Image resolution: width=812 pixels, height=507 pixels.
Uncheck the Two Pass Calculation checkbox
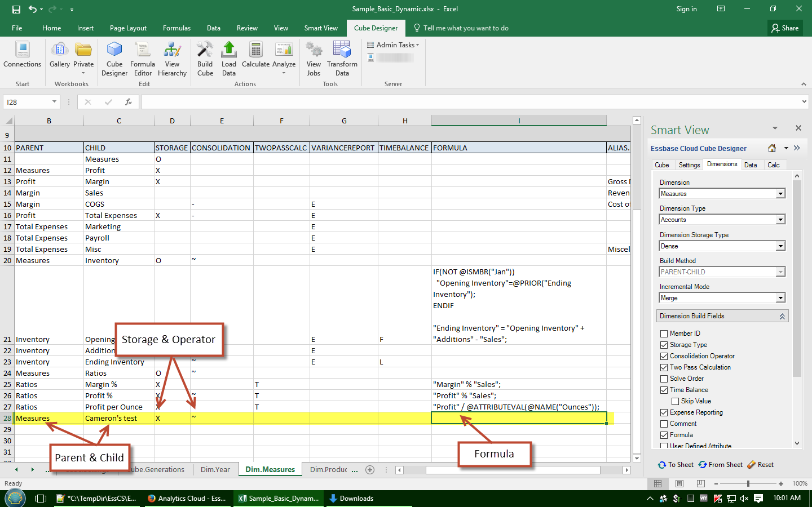tap(664, 367)
